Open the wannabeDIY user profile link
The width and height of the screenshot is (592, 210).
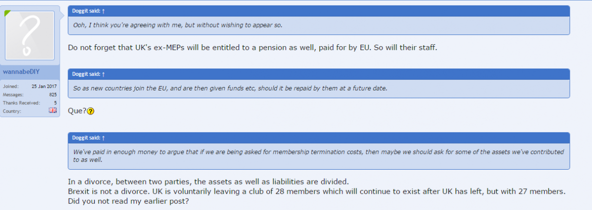pos(21,72)
